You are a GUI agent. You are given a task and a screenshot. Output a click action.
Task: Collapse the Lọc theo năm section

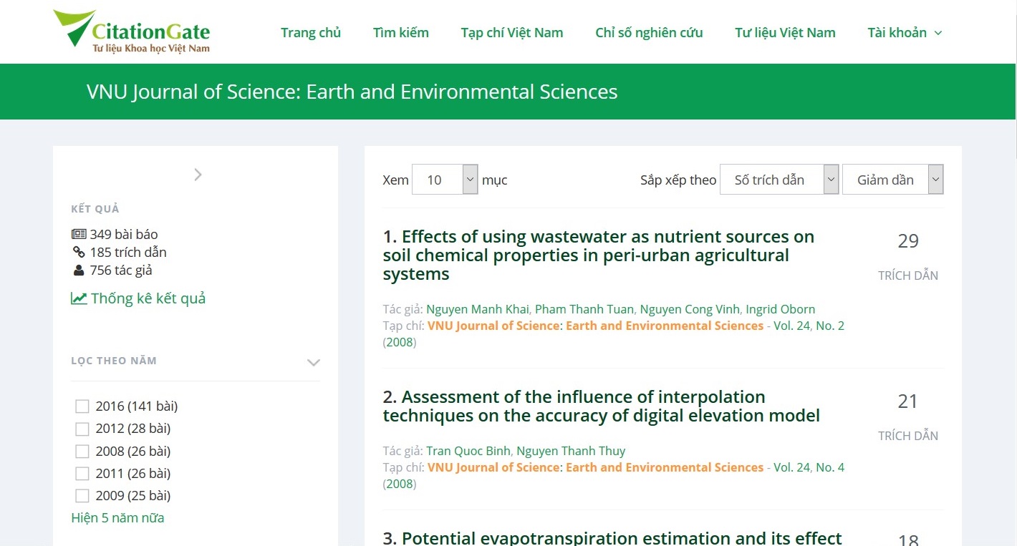tap(313, 362)
